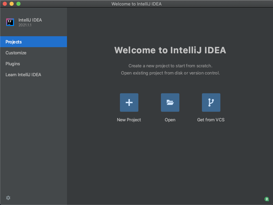Switch to the Customize tab
Image resolution: width=273 pixels, height=205 pixels.
tap(33, 53)
